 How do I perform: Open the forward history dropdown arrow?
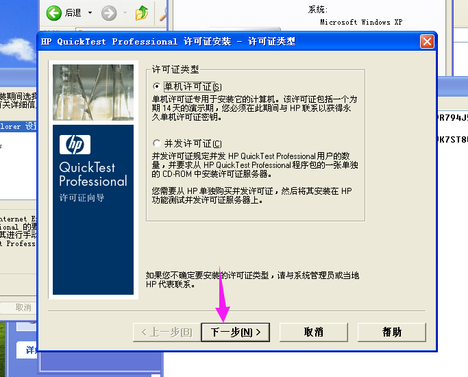(125, 13)
